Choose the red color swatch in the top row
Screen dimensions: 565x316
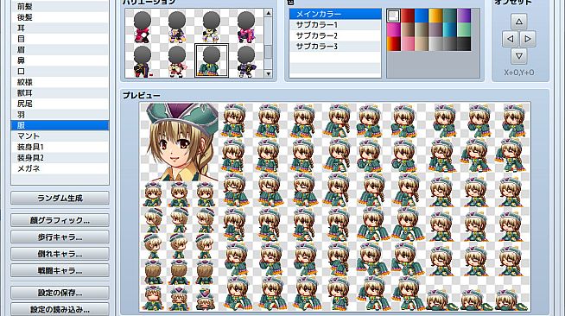(x=408, y=16)
